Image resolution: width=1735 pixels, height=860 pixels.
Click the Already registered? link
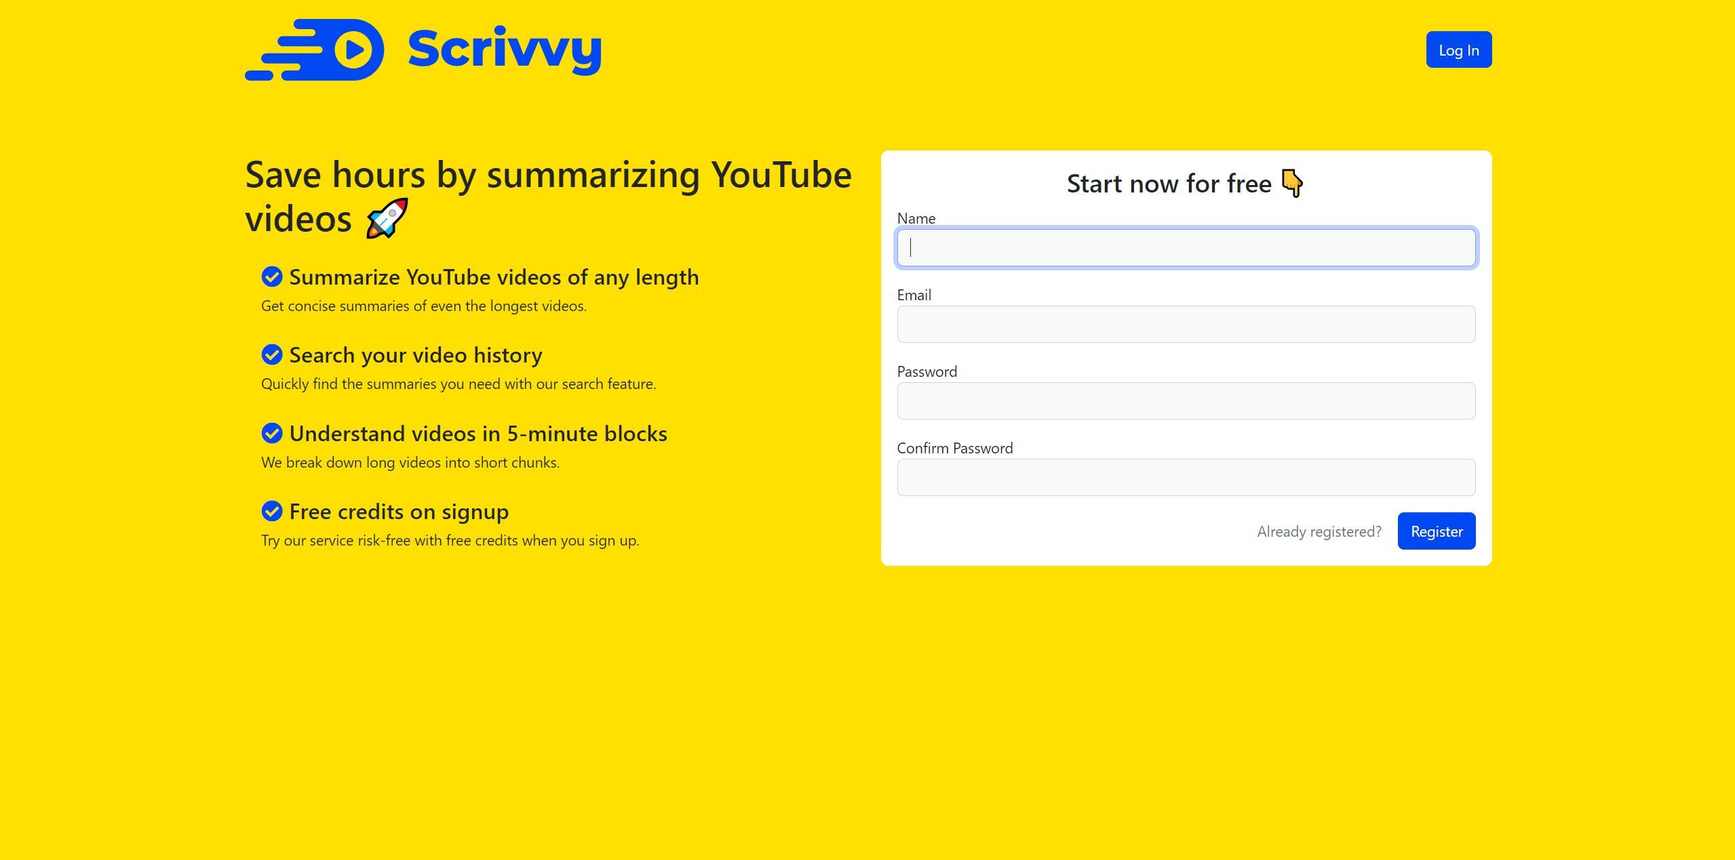[x=1320, y=532]
